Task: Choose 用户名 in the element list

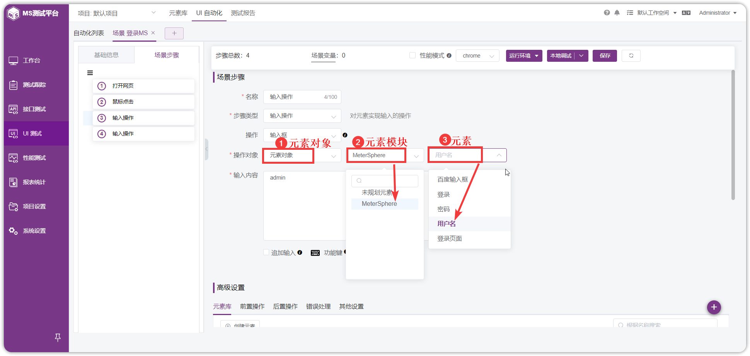Action: point(470,224)
